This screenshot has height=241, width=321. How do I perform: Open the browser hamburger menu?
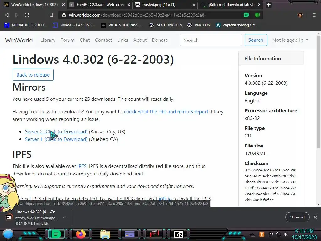(314, 15)
